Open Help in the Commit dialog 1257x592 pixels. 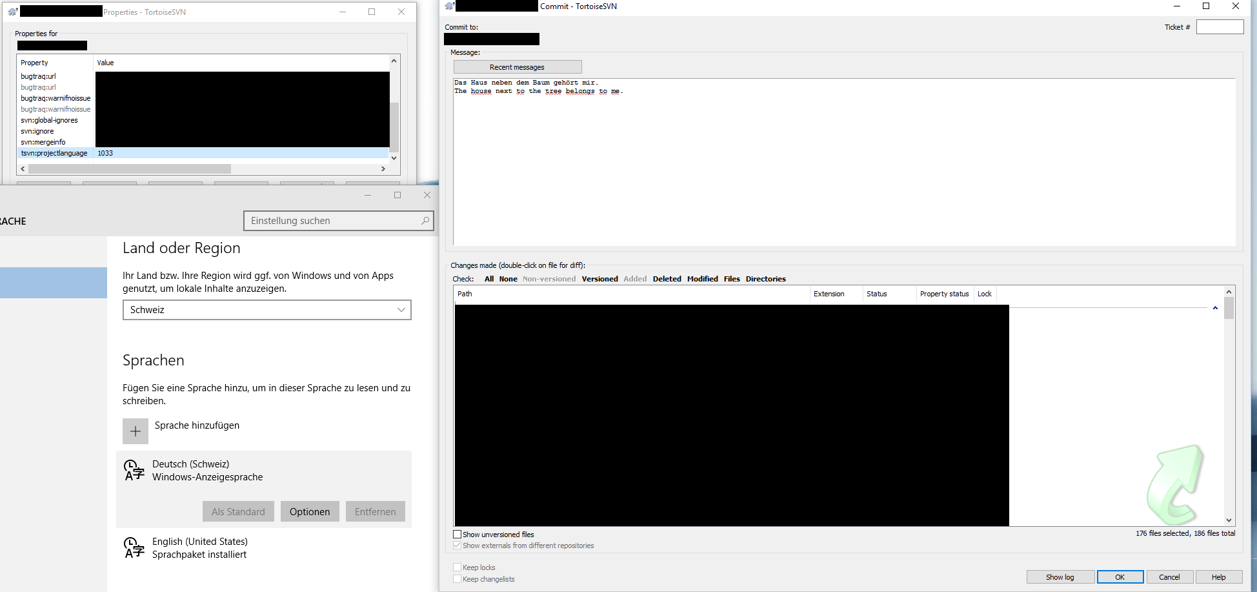[1219, 577]
